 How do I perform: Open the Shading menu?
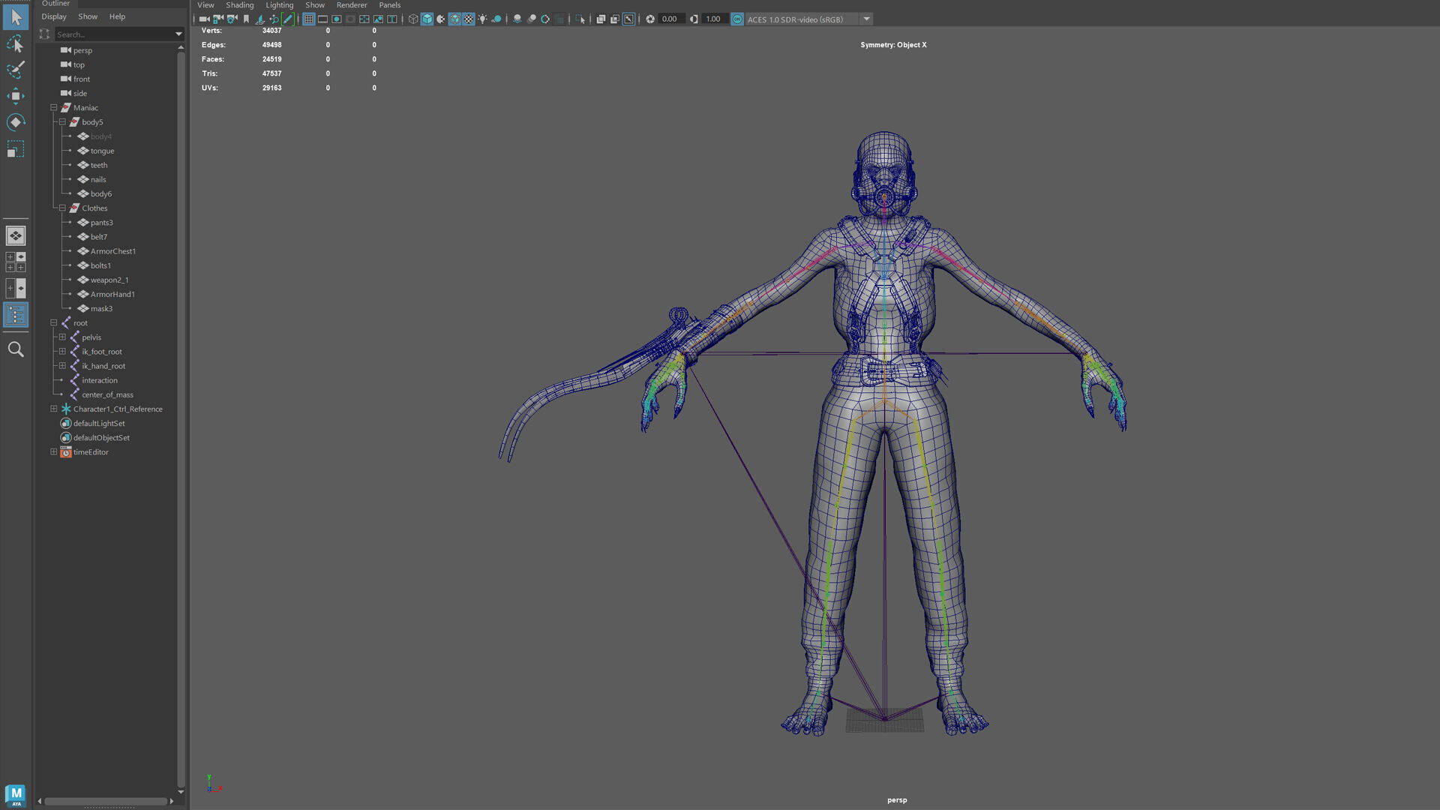tap(240, 5)
